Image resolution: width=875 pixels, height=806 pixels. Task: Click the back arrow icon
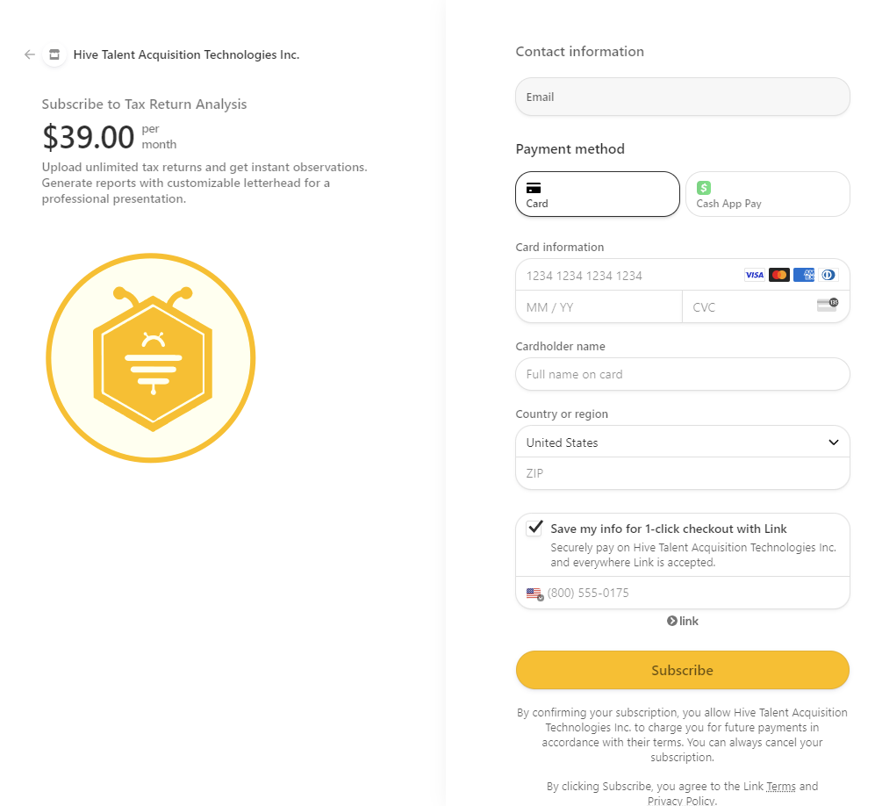pyautogui.click(x=30, y=54)
